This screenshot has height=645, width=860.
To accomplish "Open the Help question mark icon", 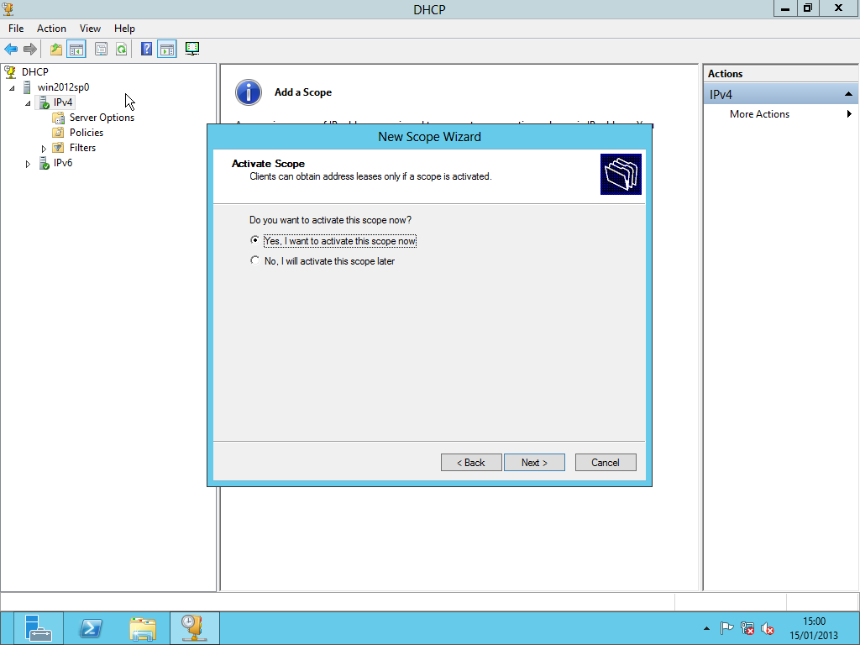I will 146,50.
